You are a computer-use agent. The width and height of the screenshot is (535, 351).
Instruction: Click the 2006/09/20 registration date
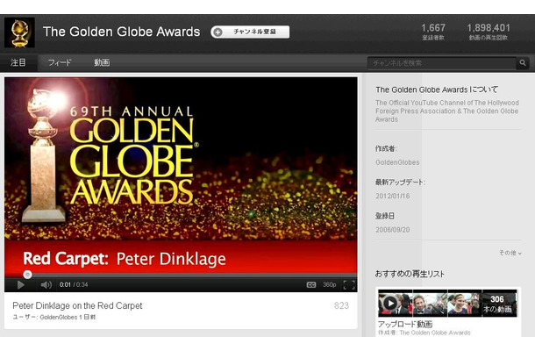[x=393, y=230]
